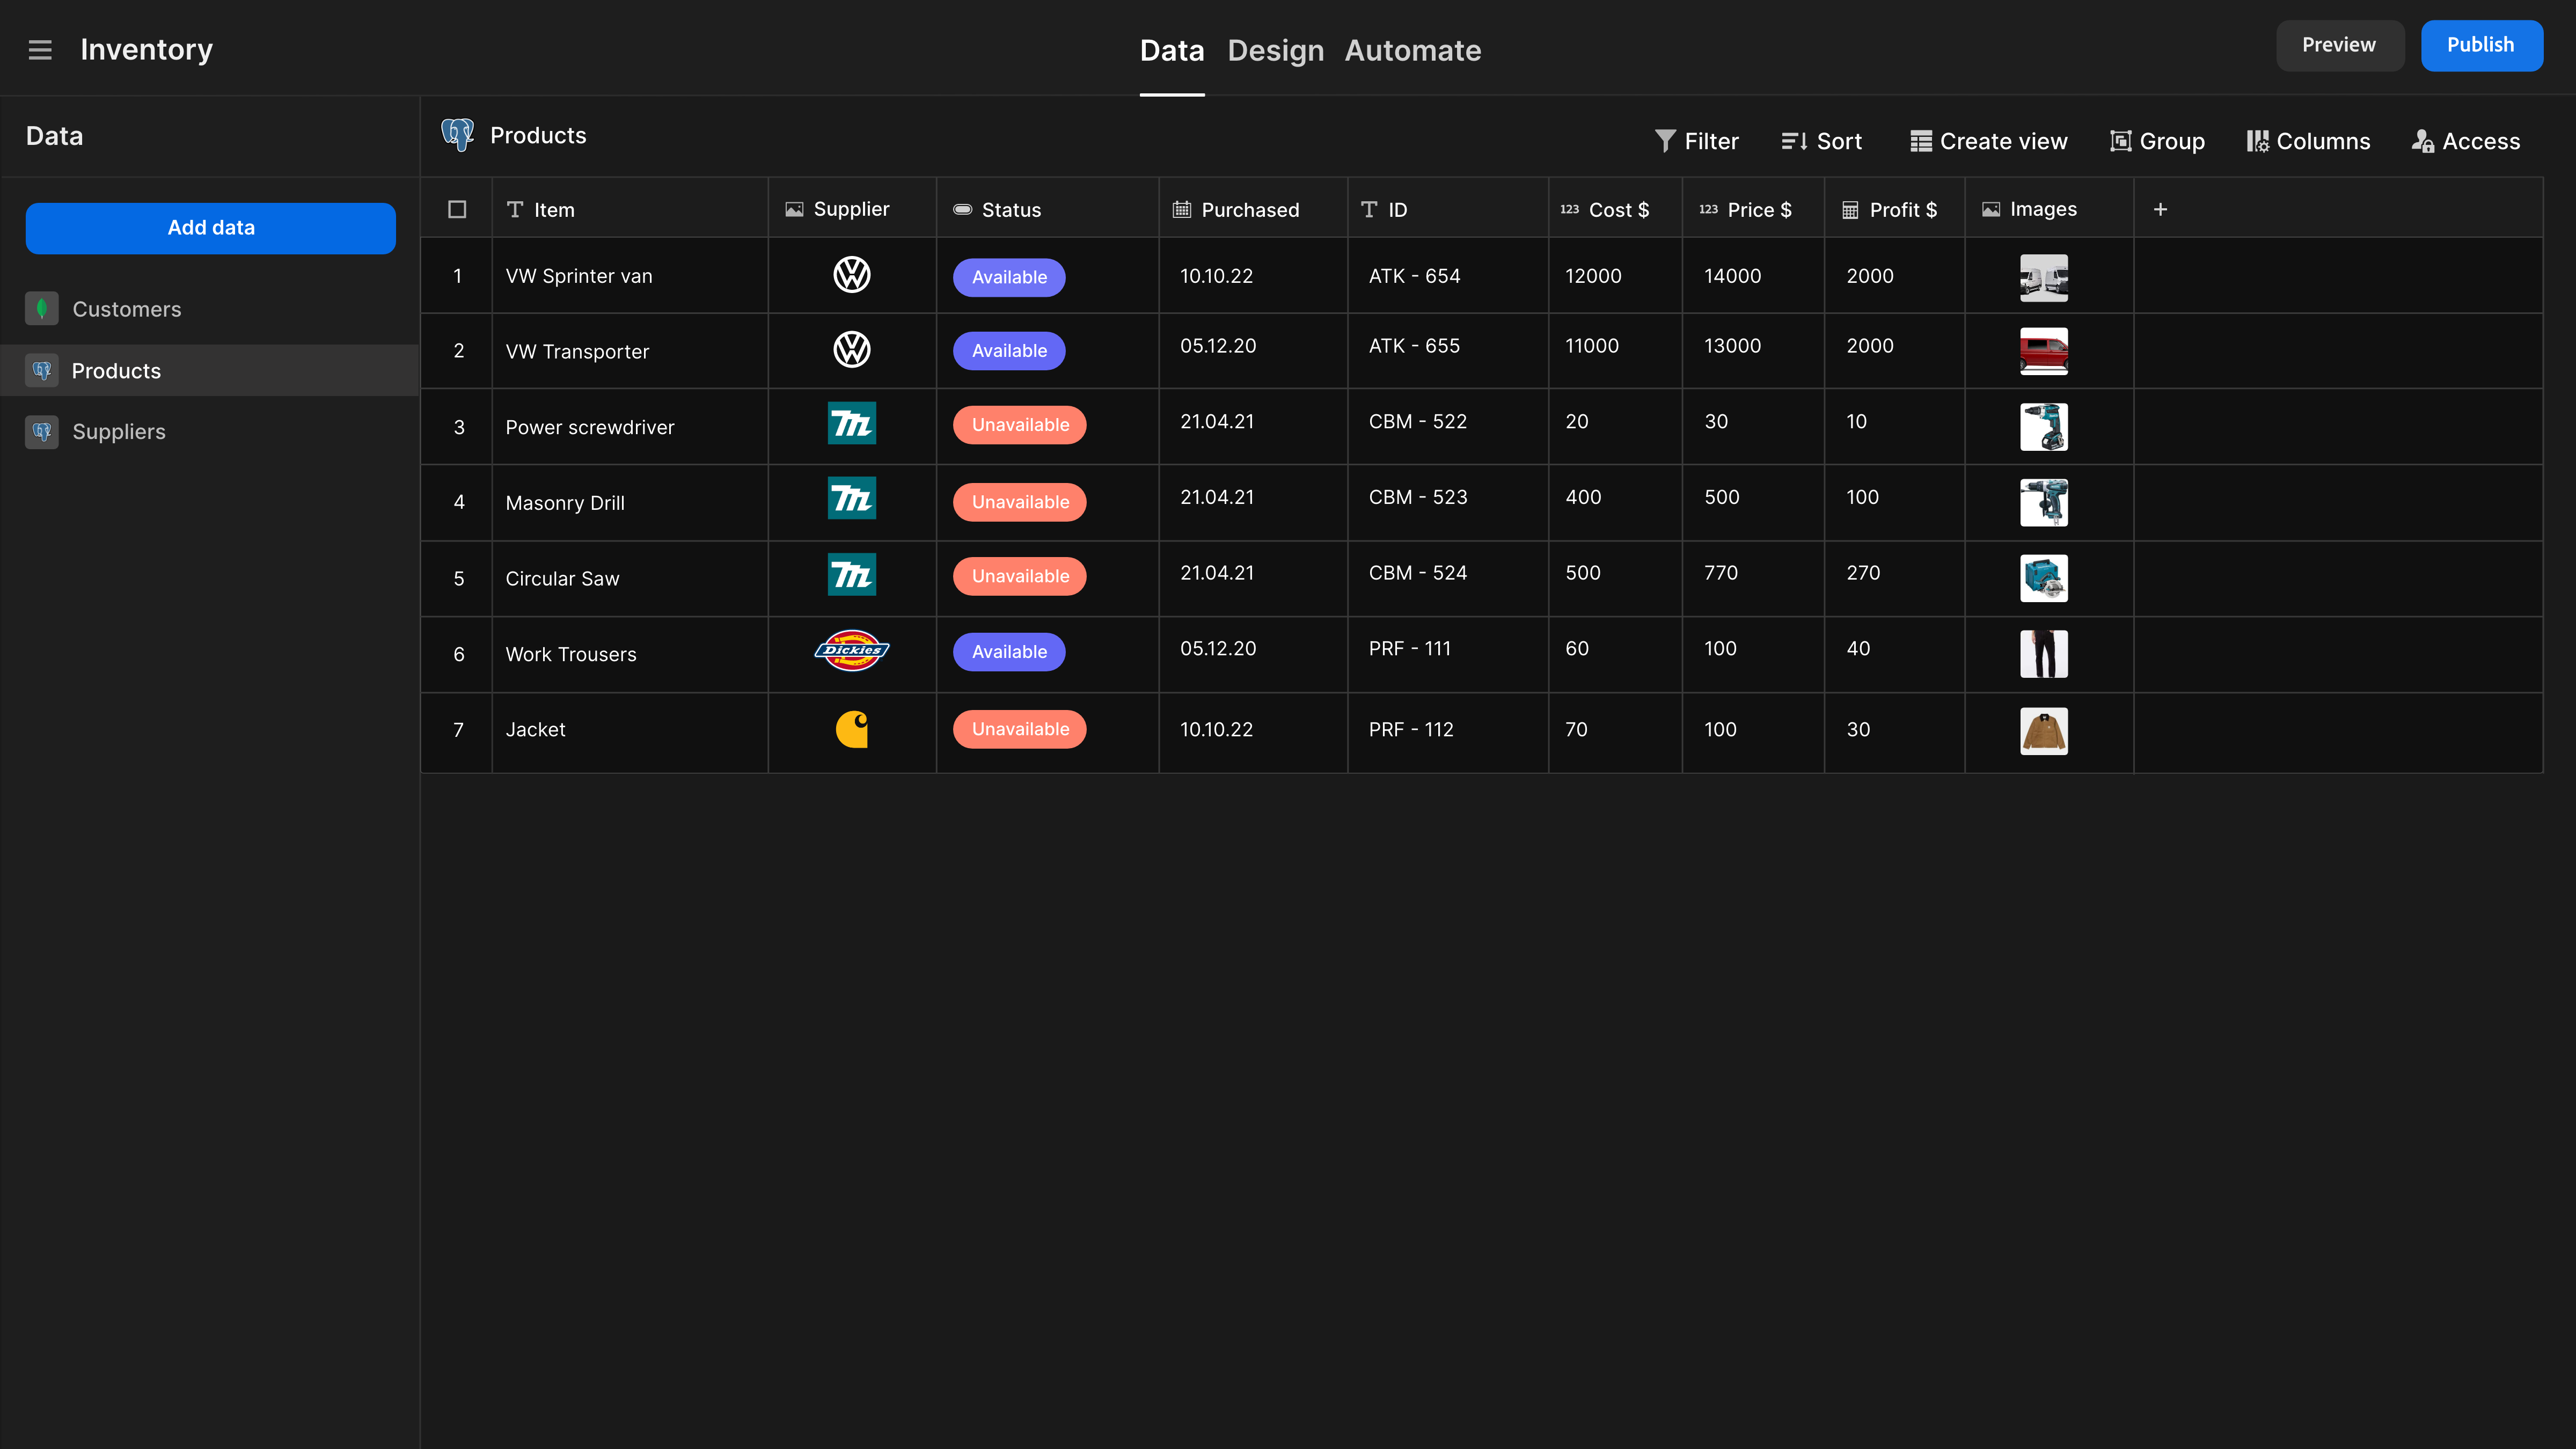
Task: Open the Columns configuration
Action: tap(2308, 140)
